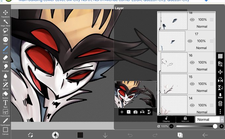This screenshot has width=225, height=139.
Task: Select the Lasso tool
Action: tap(5, 32)
